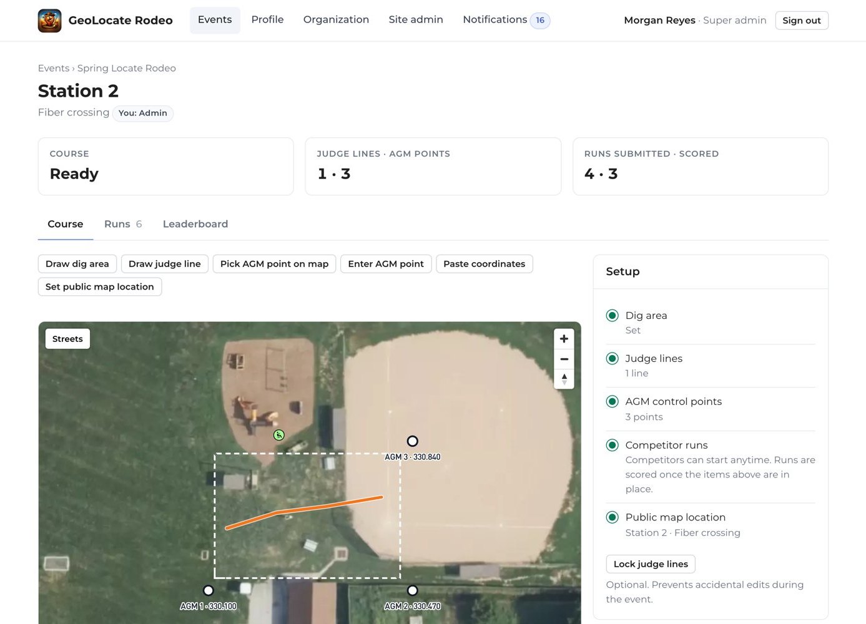Select the AGM 3 control point marker
866x624 pixels.
[412, 441]
